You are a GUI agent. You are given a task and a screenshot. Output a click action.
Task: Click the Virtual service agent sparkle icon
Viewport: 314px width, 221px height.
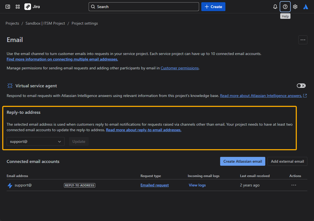coord(10,86)
